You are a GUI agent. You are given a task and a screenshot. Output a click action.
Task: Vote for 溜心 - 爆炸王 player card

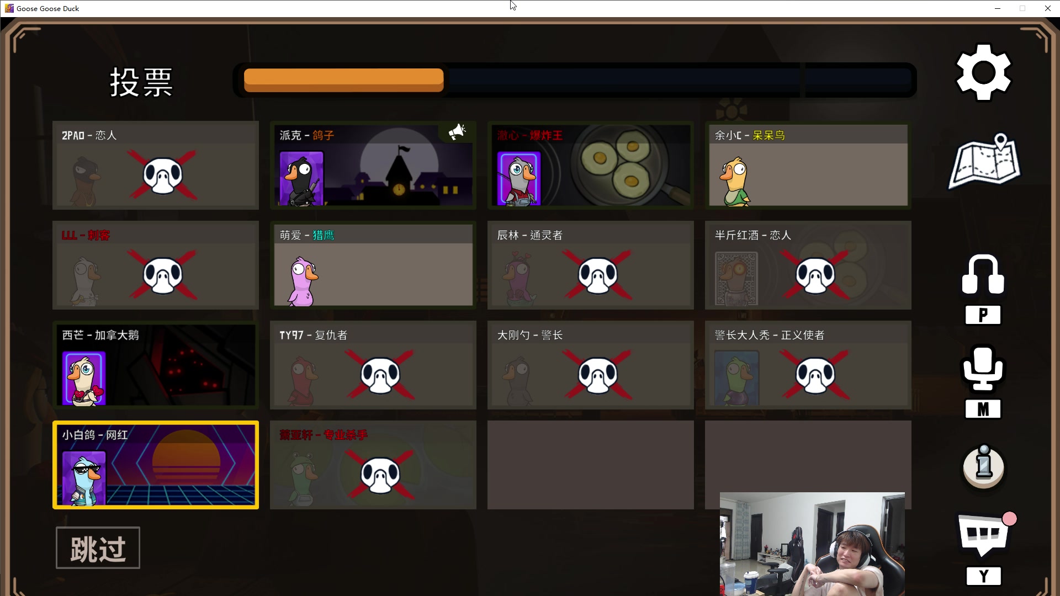point(590,166)
